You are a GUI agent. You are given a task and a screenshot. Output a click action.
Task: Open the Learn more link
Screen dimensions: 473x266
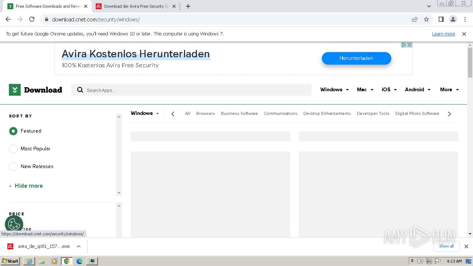pos(443,34)
